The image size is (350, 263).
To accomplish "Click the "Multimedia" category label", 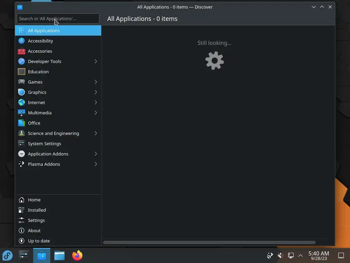I will coord(40,113).
